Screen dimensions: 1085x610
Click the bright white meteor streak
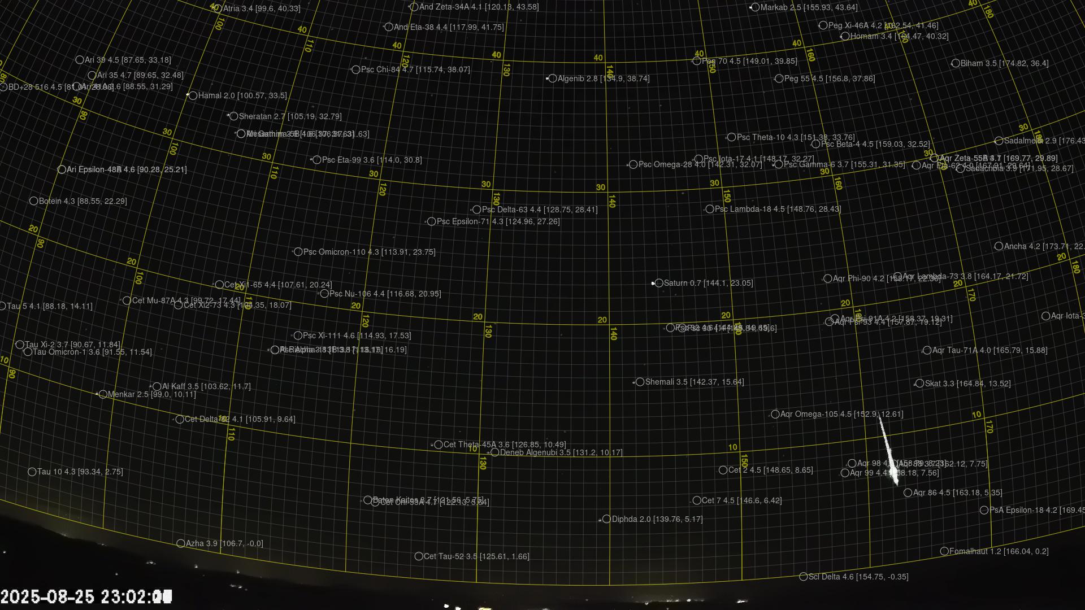pyautogui.click(x=888, y=450)
